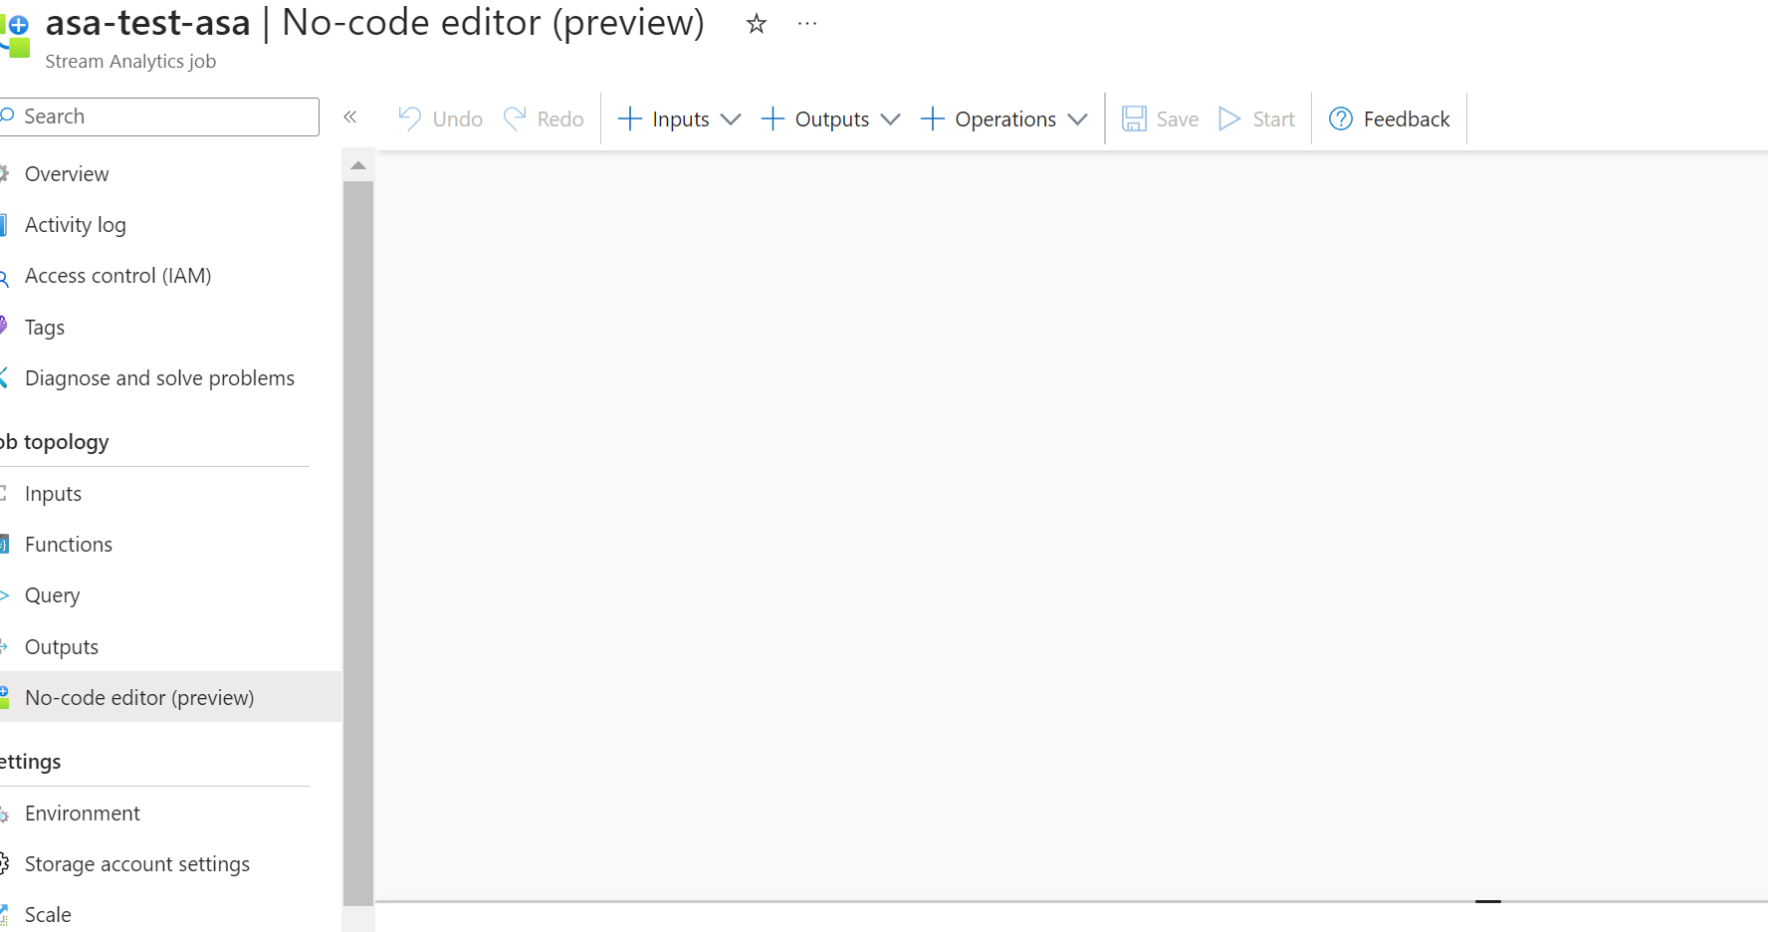Click into the sidebar Search box
This screenshot has height=932, width=1768.
(x=159, y=116)
